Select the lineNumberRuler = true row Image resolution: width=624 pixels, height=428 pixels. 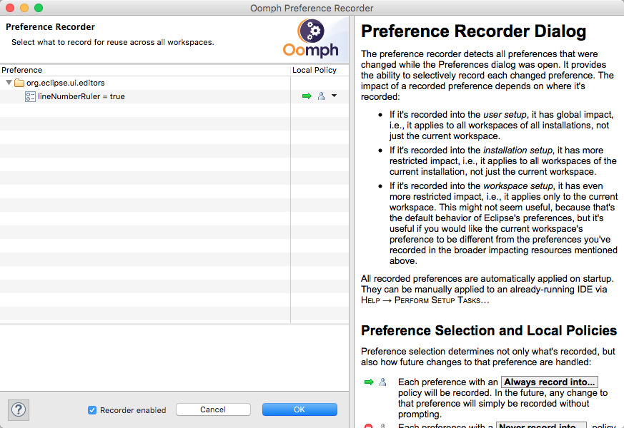[x=174, y=96]
